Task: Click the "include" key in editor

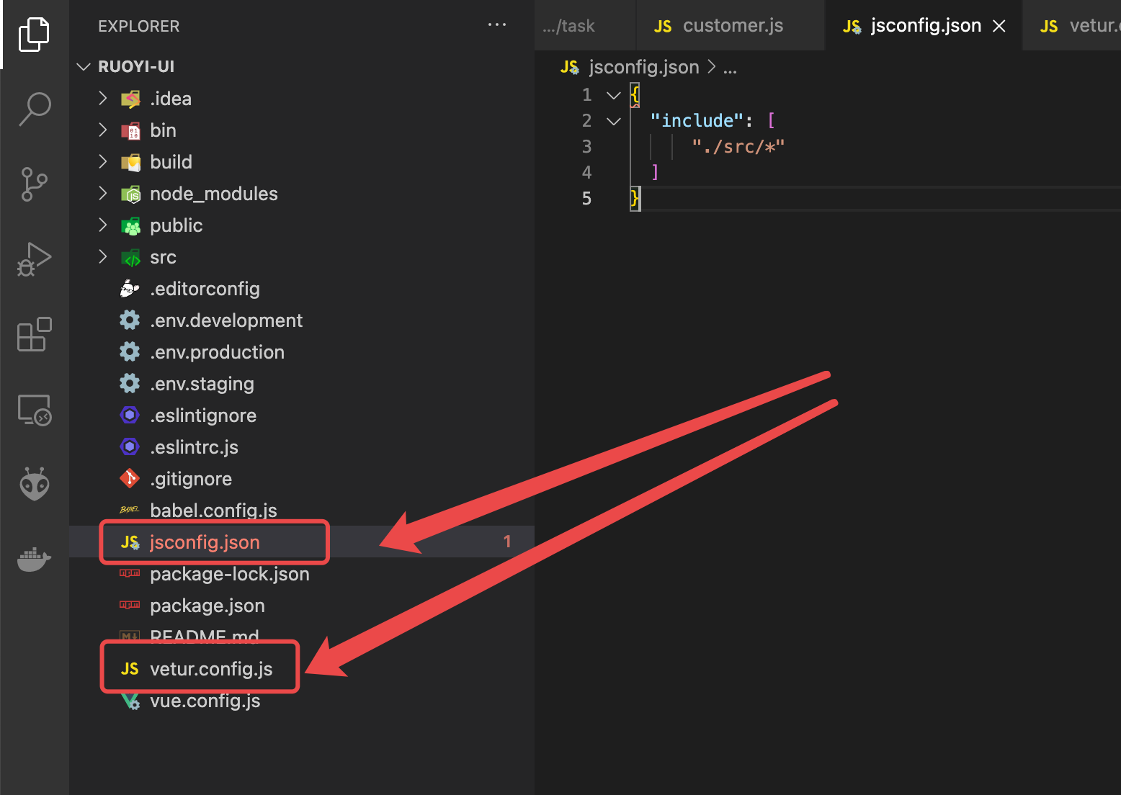Action: coord(697,120)
